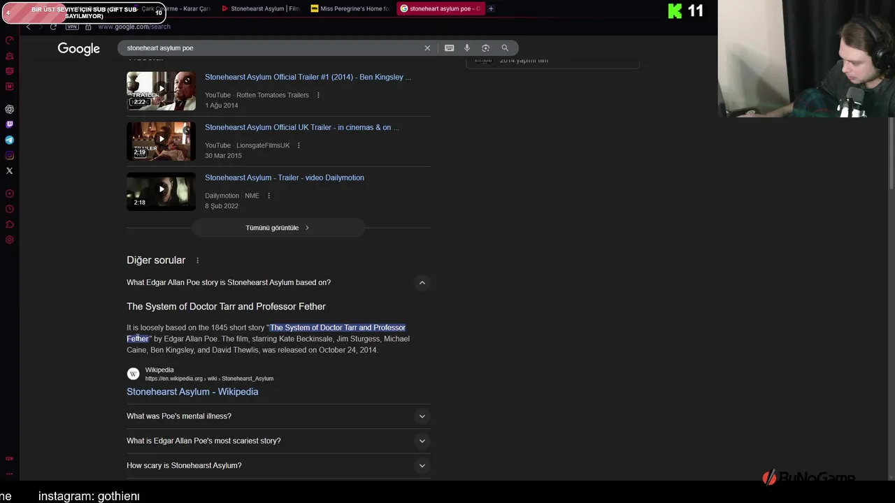Click The System of Doctor Tarr heading
Viewport: 895px width, 503px height.
226,307
